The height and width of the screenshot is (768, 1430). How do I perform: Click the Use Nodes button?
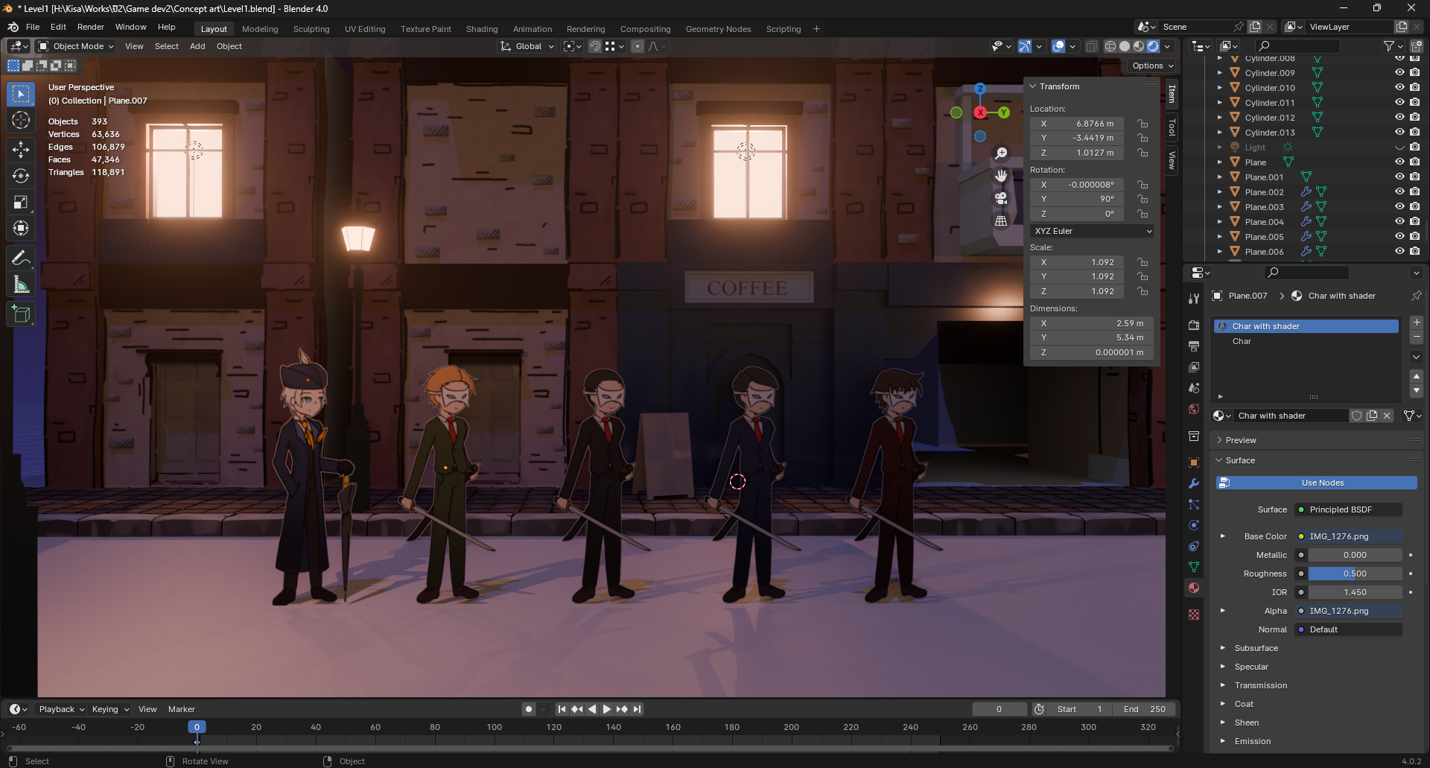click(1322, 483)
